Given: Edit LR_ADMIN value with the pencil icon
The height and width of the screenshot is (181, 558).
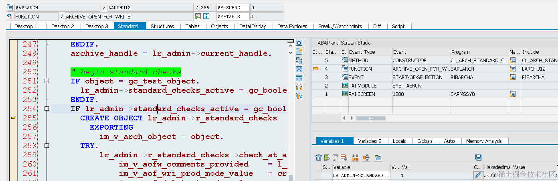Looking at the screenshot, I should click(x=478, y=175).
